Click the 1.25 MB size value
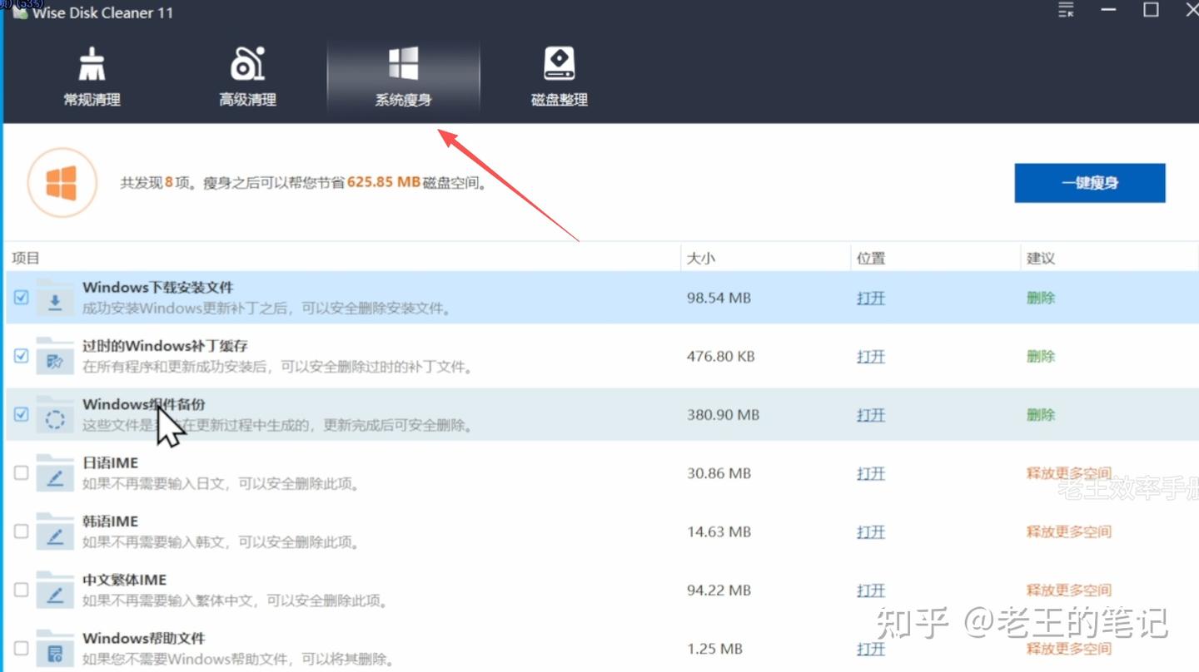1199x672 pixels. [714, 649]
